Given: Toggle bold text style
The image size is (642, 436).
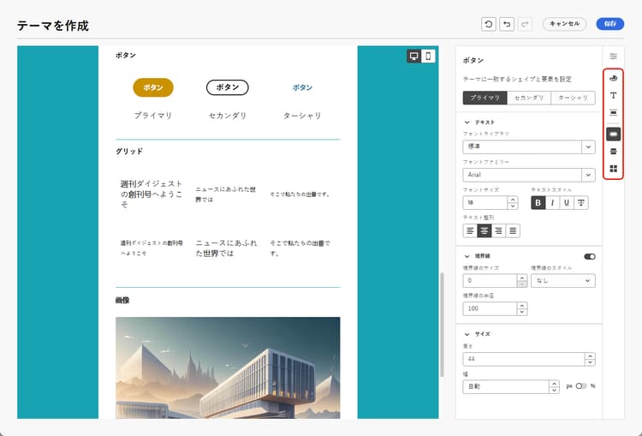Looking at the screenshot, I should tap(538, 202).
